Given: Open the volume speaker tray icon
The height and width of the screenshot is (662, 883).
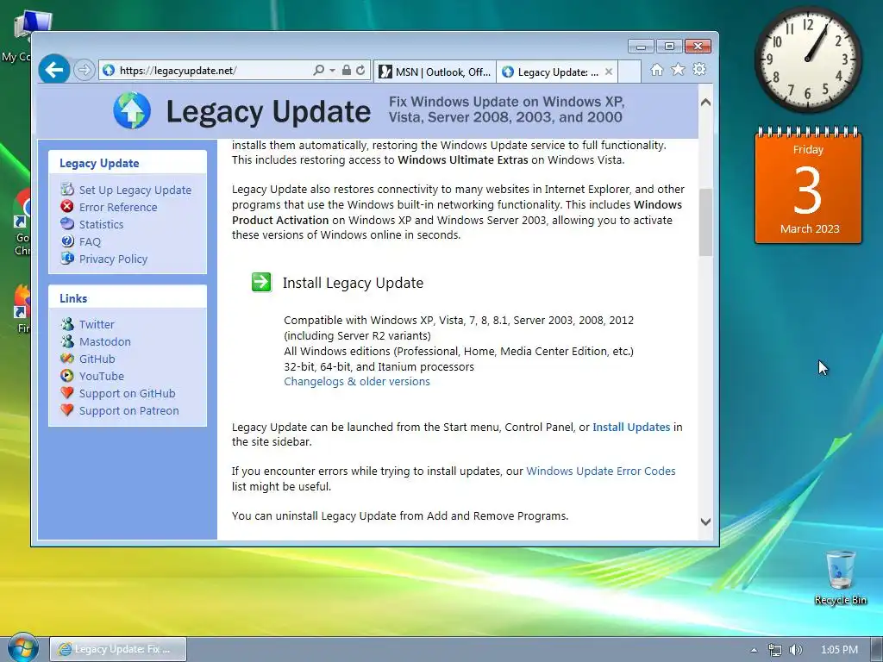Looking at the screenshot, I should pos(795,650).
